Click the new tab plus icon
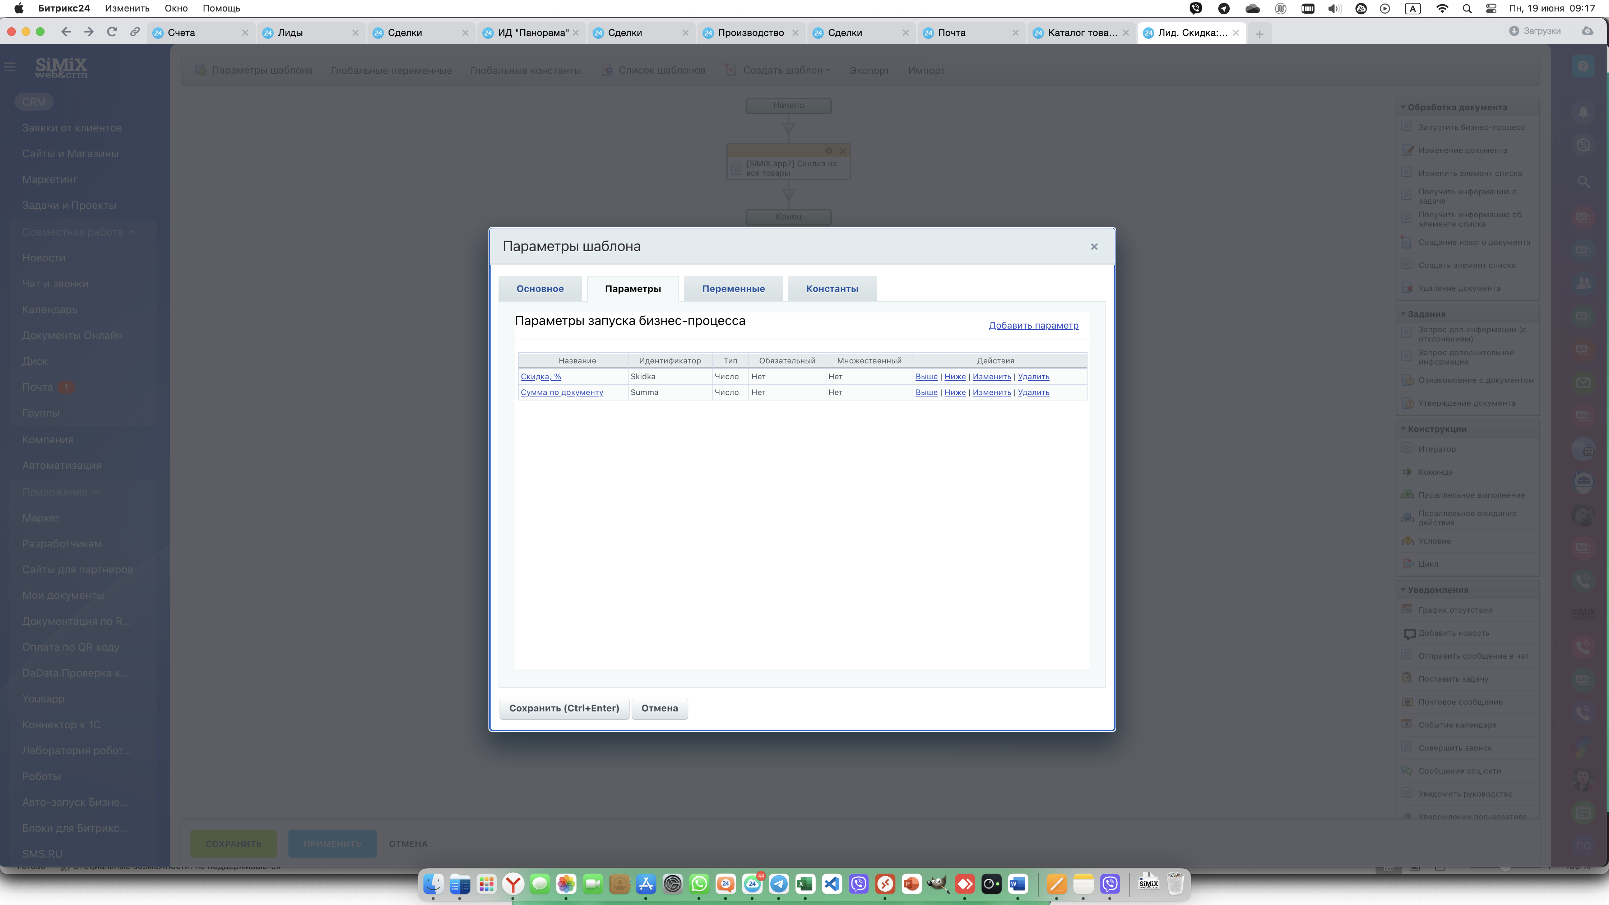 [x=1259, y=34]
